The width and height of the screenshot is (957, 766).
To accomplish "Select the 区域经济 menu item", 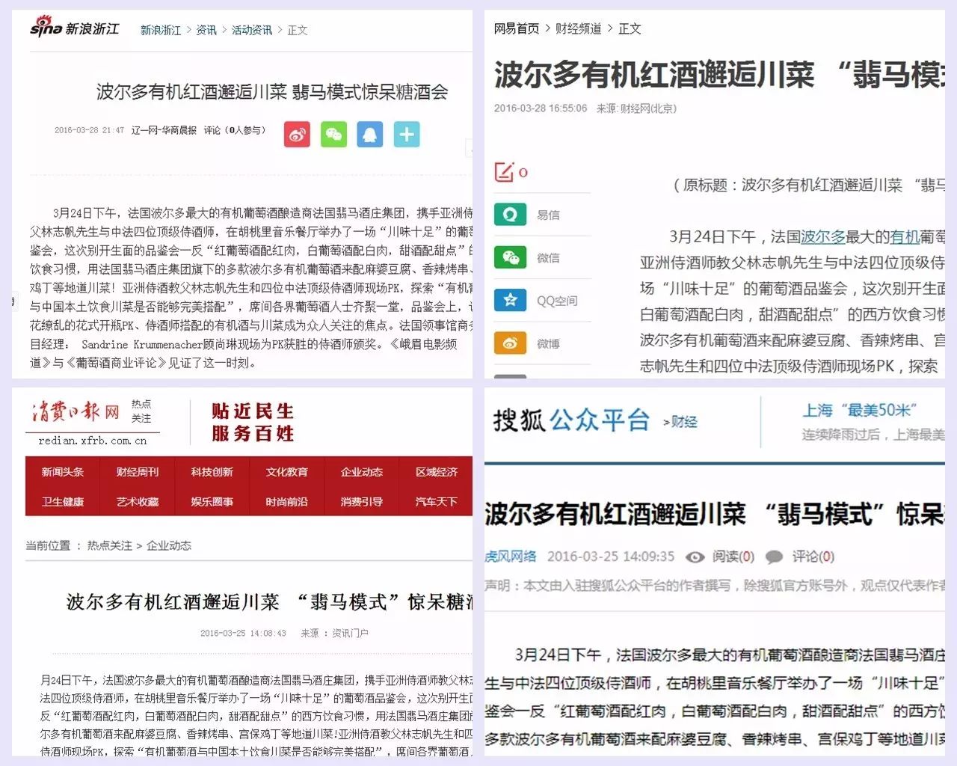I will pyautogui.click(x=437, y=472).
